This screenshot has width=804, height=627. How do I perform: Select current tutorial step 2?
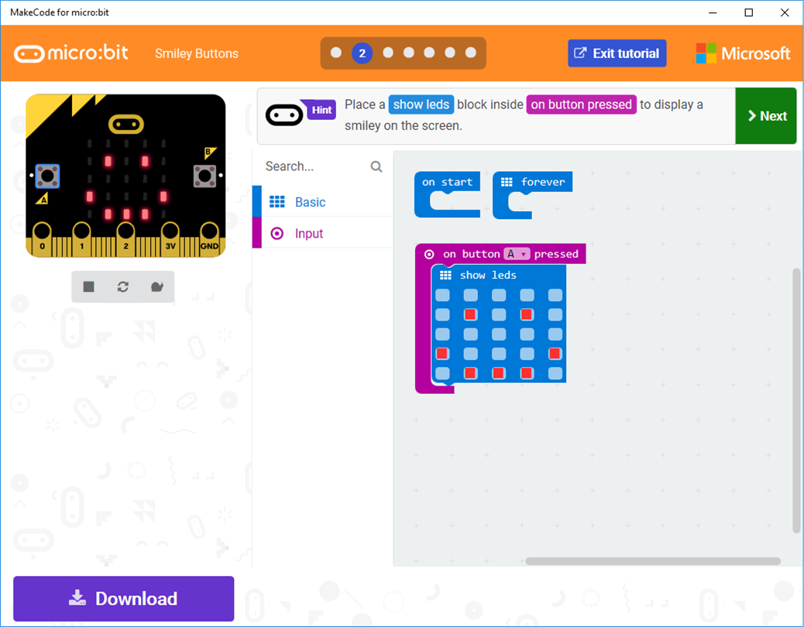click(x=362, y=53)
